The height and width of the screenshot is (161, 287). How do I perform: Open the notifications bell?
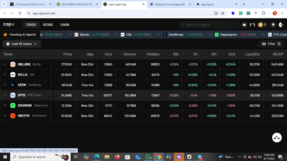pyautogui.click(x=273, y=25)
